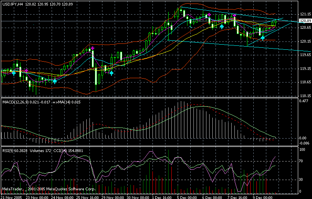Click the 6 Dec 08:00 time label

click(x=212, y=197)
